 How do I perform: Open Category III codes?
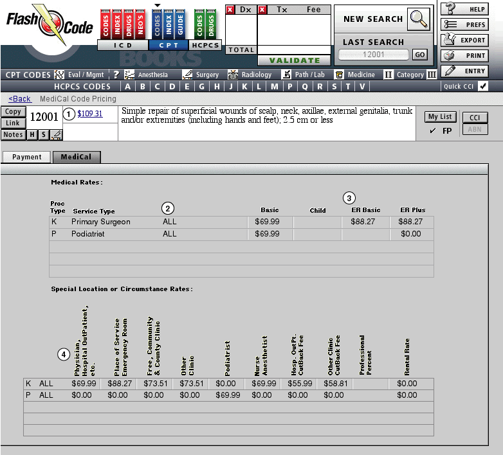[432, 75]
